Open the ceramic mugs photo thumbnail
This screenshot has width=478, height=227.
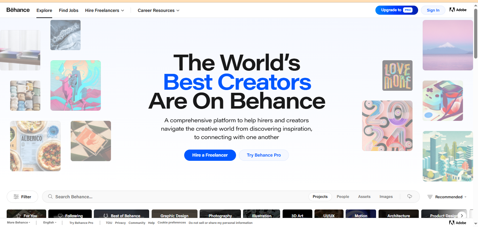[x=25, y=96]
